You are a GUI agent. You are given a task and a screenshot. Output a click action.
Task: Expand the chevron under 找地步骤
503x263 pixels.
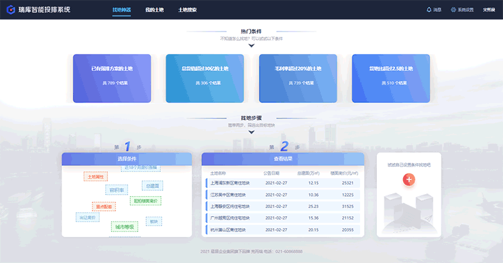click(251, 132)
